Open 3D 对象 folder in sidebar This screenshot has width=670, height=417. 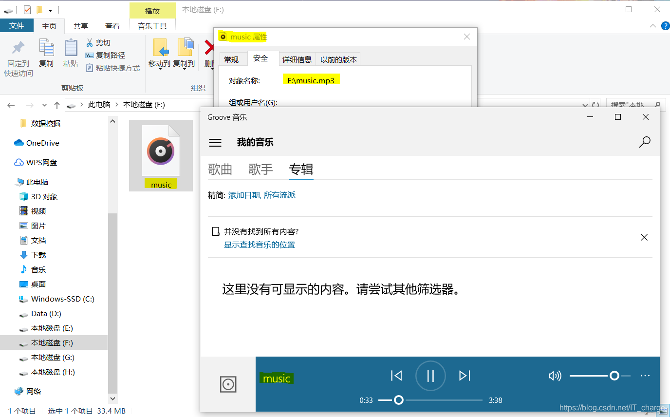pos(44,196)
